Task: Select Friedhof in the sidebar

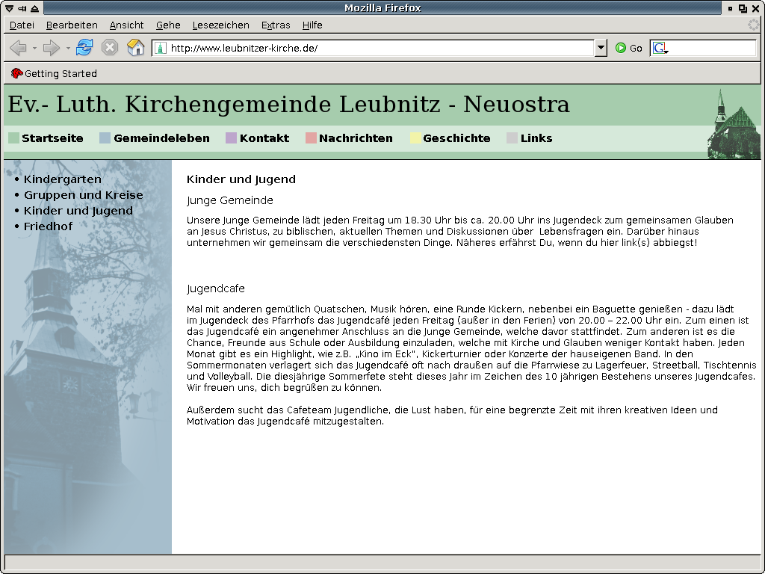Action: [48, 226]
